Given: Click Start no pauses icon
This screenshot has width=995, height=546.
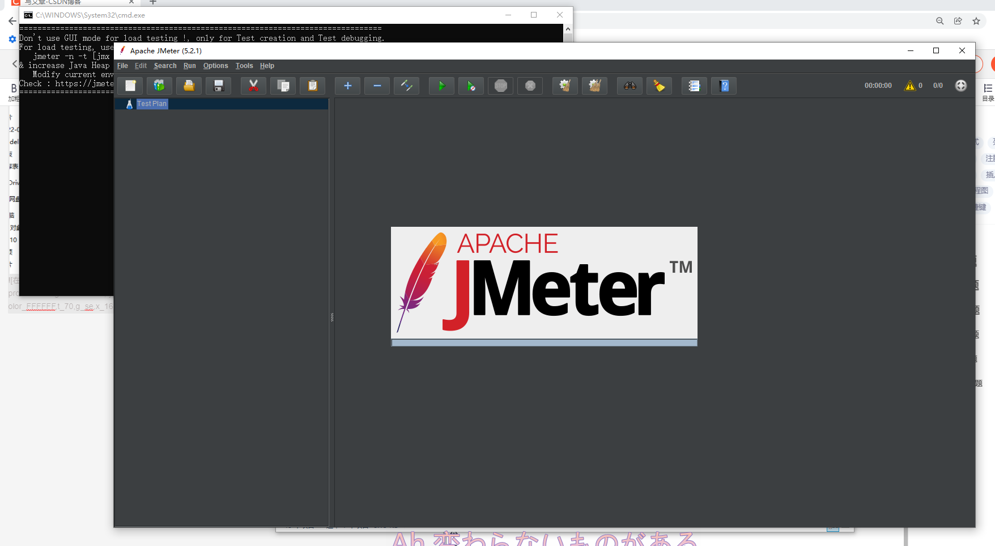Looking at the screenshot, I should [x=471, y=86].
